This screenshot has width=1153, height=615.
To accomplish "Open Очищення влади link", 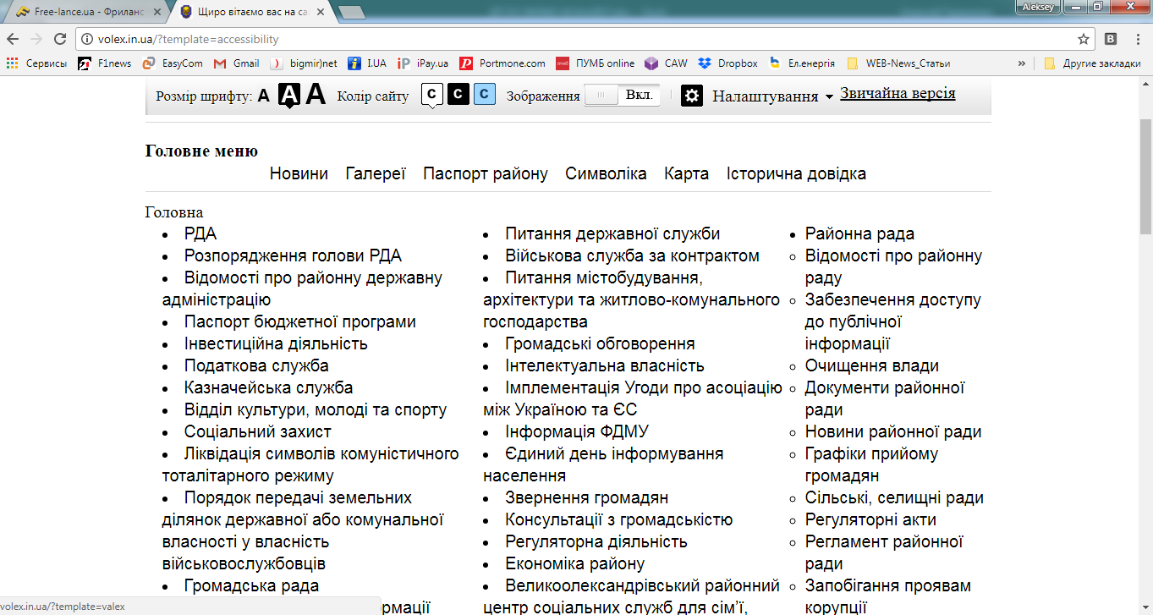I will [872, 365].
